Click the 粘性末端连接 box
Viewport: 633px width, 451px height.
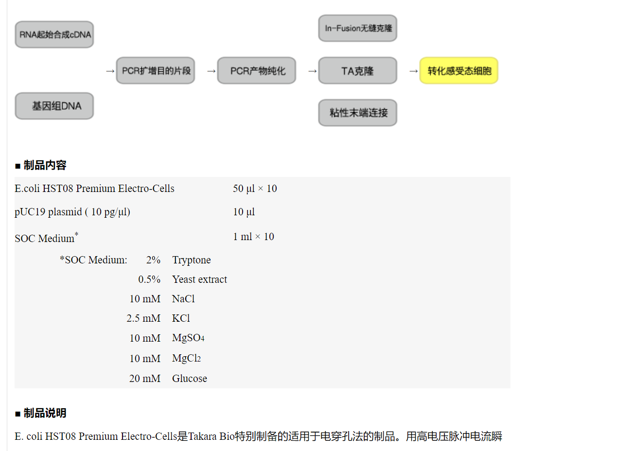[358, 113]
